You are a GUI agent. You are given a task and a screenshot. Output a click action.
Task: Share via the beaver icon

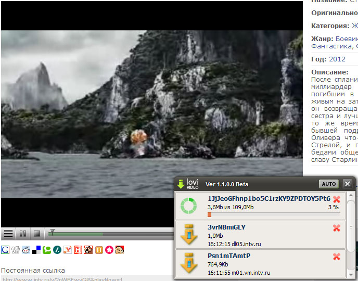click(x=88, y=250)
